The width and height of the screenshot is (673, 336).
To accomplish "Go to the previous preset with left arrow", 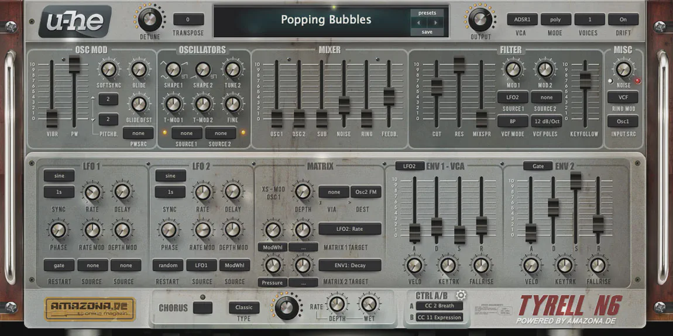I will coord(418,23).
